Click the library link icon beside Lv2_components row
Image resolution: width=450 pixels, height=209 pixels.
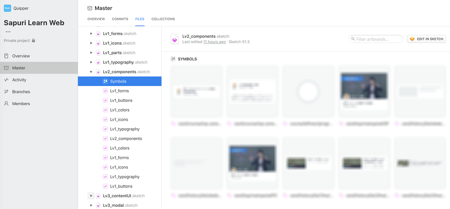click(x=105, y=138)
